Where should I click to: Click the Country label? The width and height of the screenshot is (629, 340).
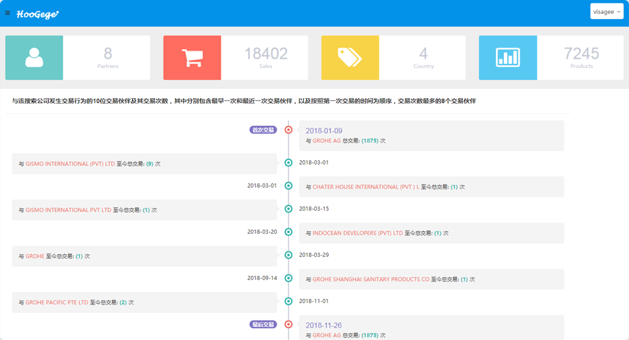(x=424, y=67)
